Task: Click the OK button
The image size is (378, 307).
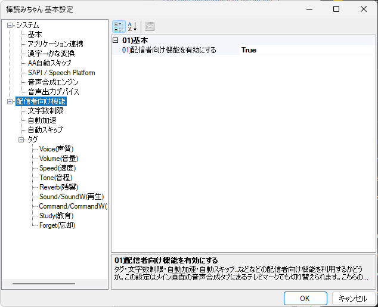Action: (x=305, y=298)
